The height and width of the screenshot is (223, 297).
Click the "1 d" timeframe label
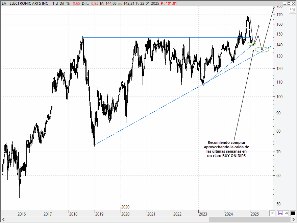coord(55,3)
